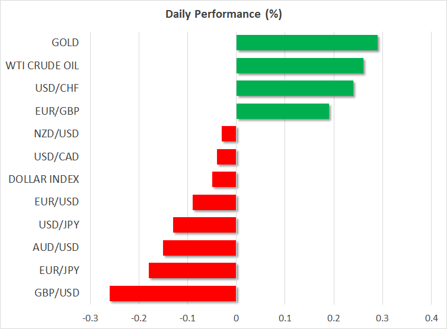Click the -0.3 axis tick label
Screen dimensions: 447x329
coord(90,317)
